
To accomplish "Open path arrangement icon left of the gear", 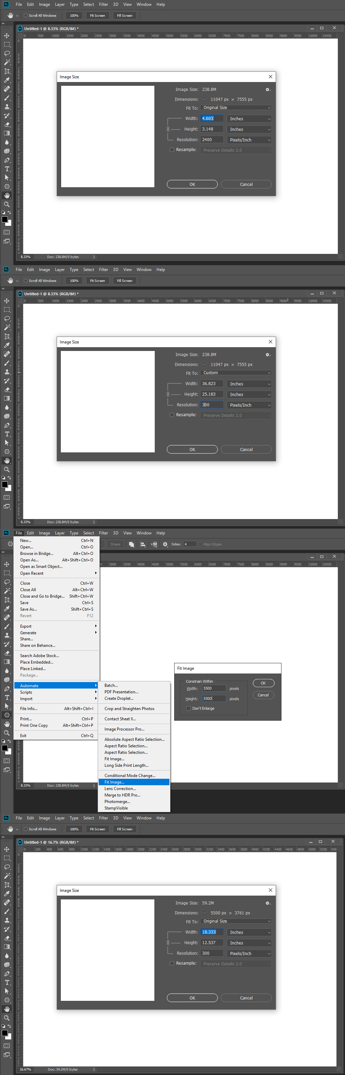I will pos(154,544).
